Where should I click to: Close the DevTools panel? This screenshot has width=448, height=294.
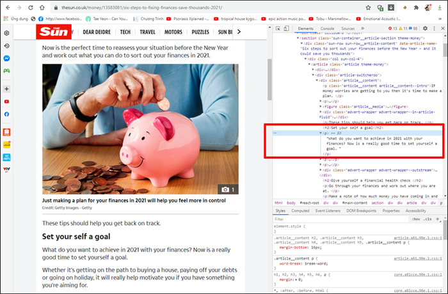[x=443, y=28]
